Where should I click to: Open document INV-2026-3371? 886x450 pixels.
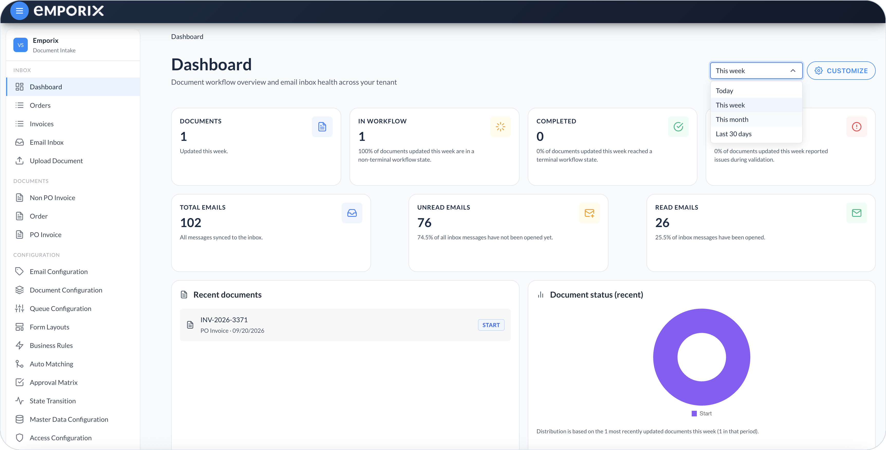click(345, 325)
